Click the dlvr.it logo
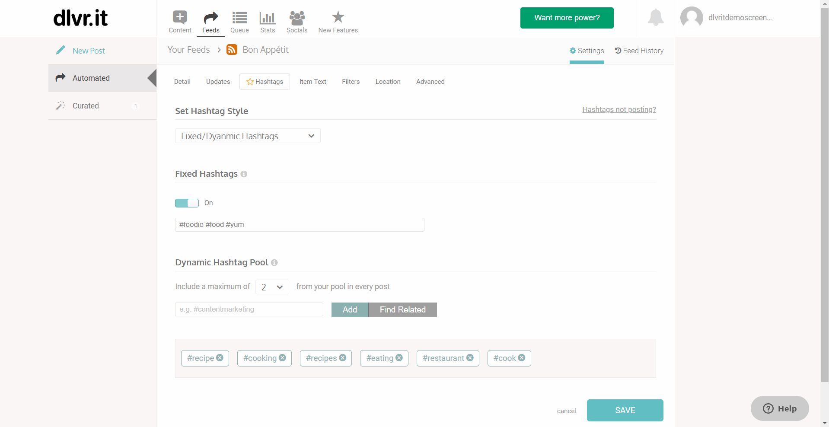 (x=80, y=18)
